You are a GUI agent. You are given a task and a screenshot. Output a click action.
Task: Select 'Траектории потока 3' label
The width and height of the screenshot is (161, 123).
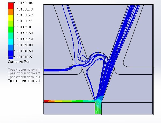pos(24,77)
